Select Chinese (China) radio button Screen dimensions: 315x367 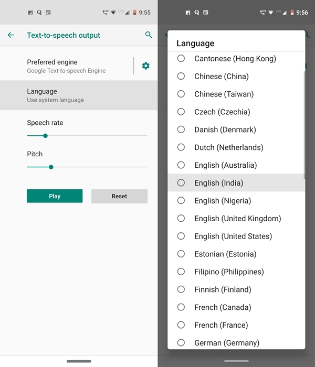tap(181, 76)
